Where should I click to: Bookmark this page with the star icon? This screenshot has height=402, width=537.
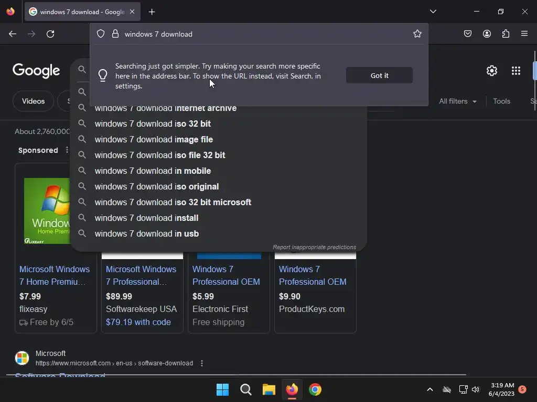[x=417, y=34]
